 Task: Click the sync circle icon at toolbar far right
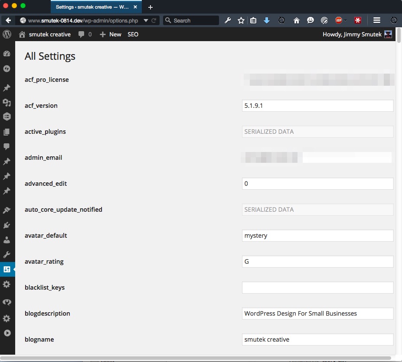click(x=393, y=20)
